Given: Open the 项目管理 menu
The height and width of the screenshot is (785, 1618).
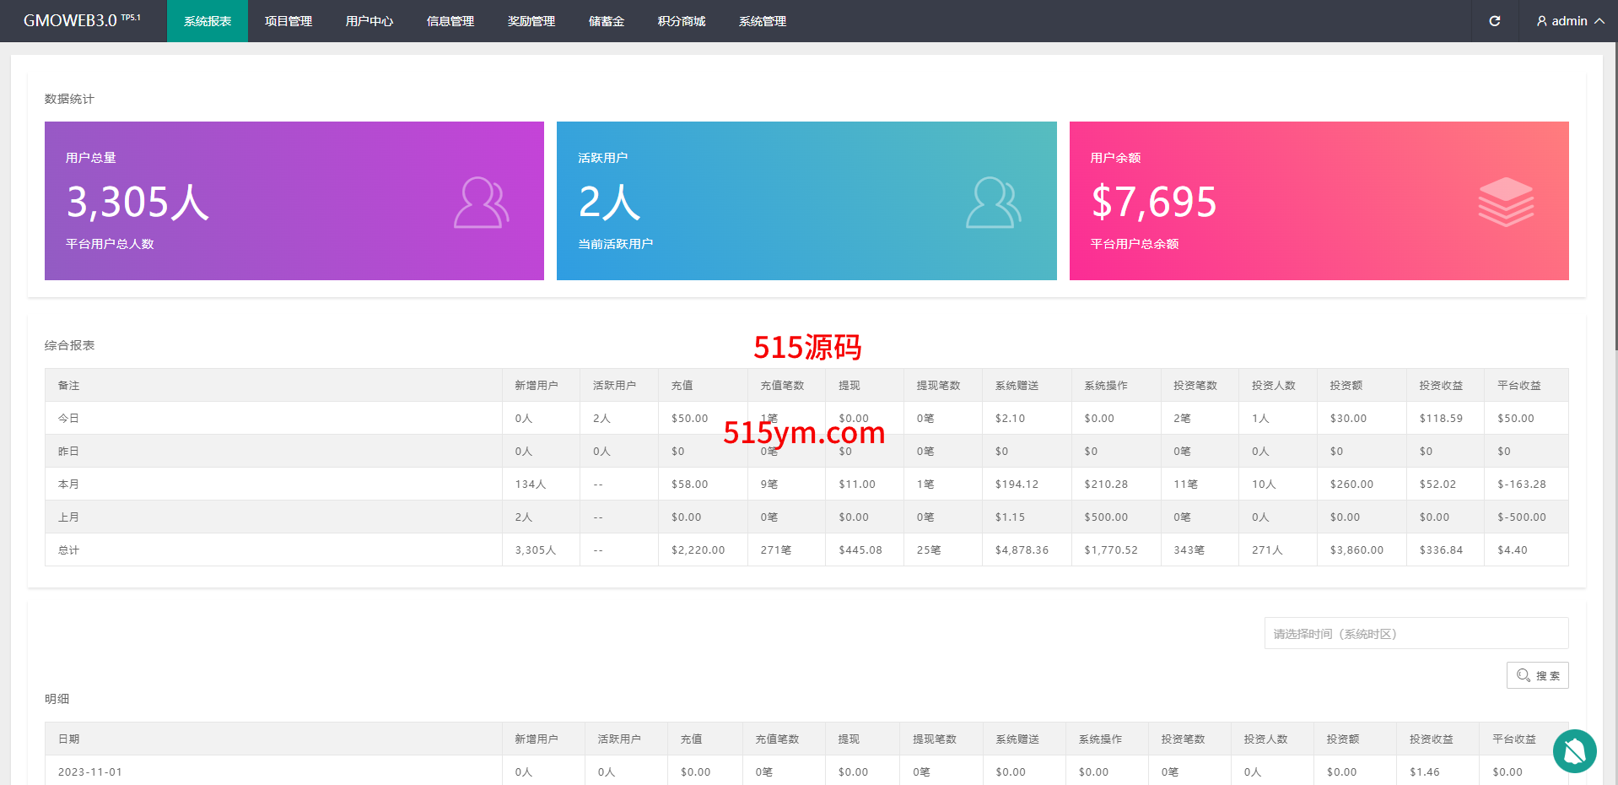Looking at the screenshot, I should pos(289,21).
